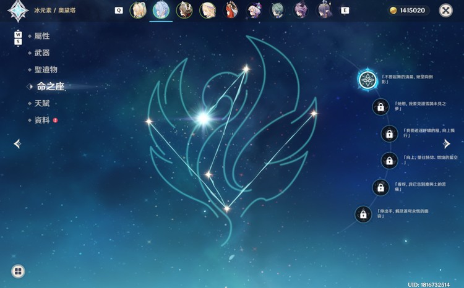464x288 pixels.
Task: Select the 命之座 constellation menu
Action: point(50,87)
